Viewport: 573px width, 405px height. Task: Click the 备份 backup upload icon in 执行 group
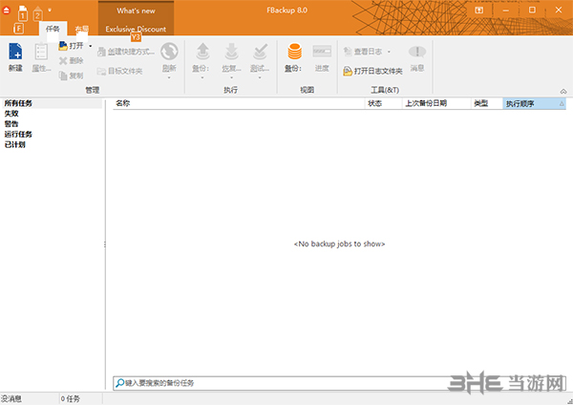[x=202, y=52]
